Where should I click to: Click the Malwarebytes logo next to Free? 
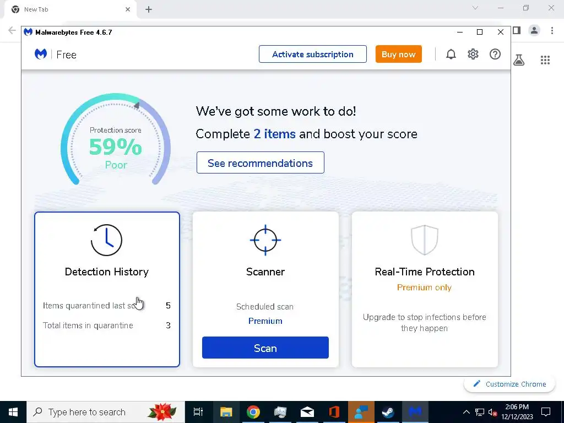click(41, 55)
